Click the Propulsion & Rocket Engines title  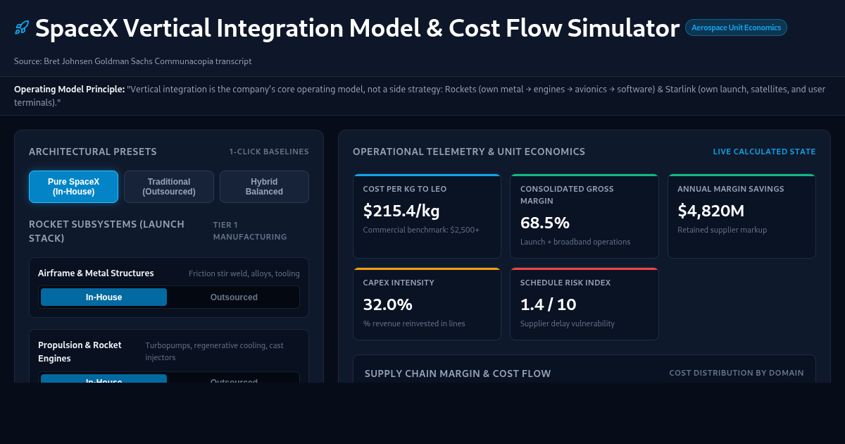(80, 352)
